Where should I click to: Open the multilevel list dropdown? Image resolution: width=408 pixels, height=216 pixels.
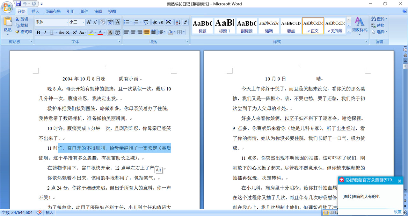point(146,22)
